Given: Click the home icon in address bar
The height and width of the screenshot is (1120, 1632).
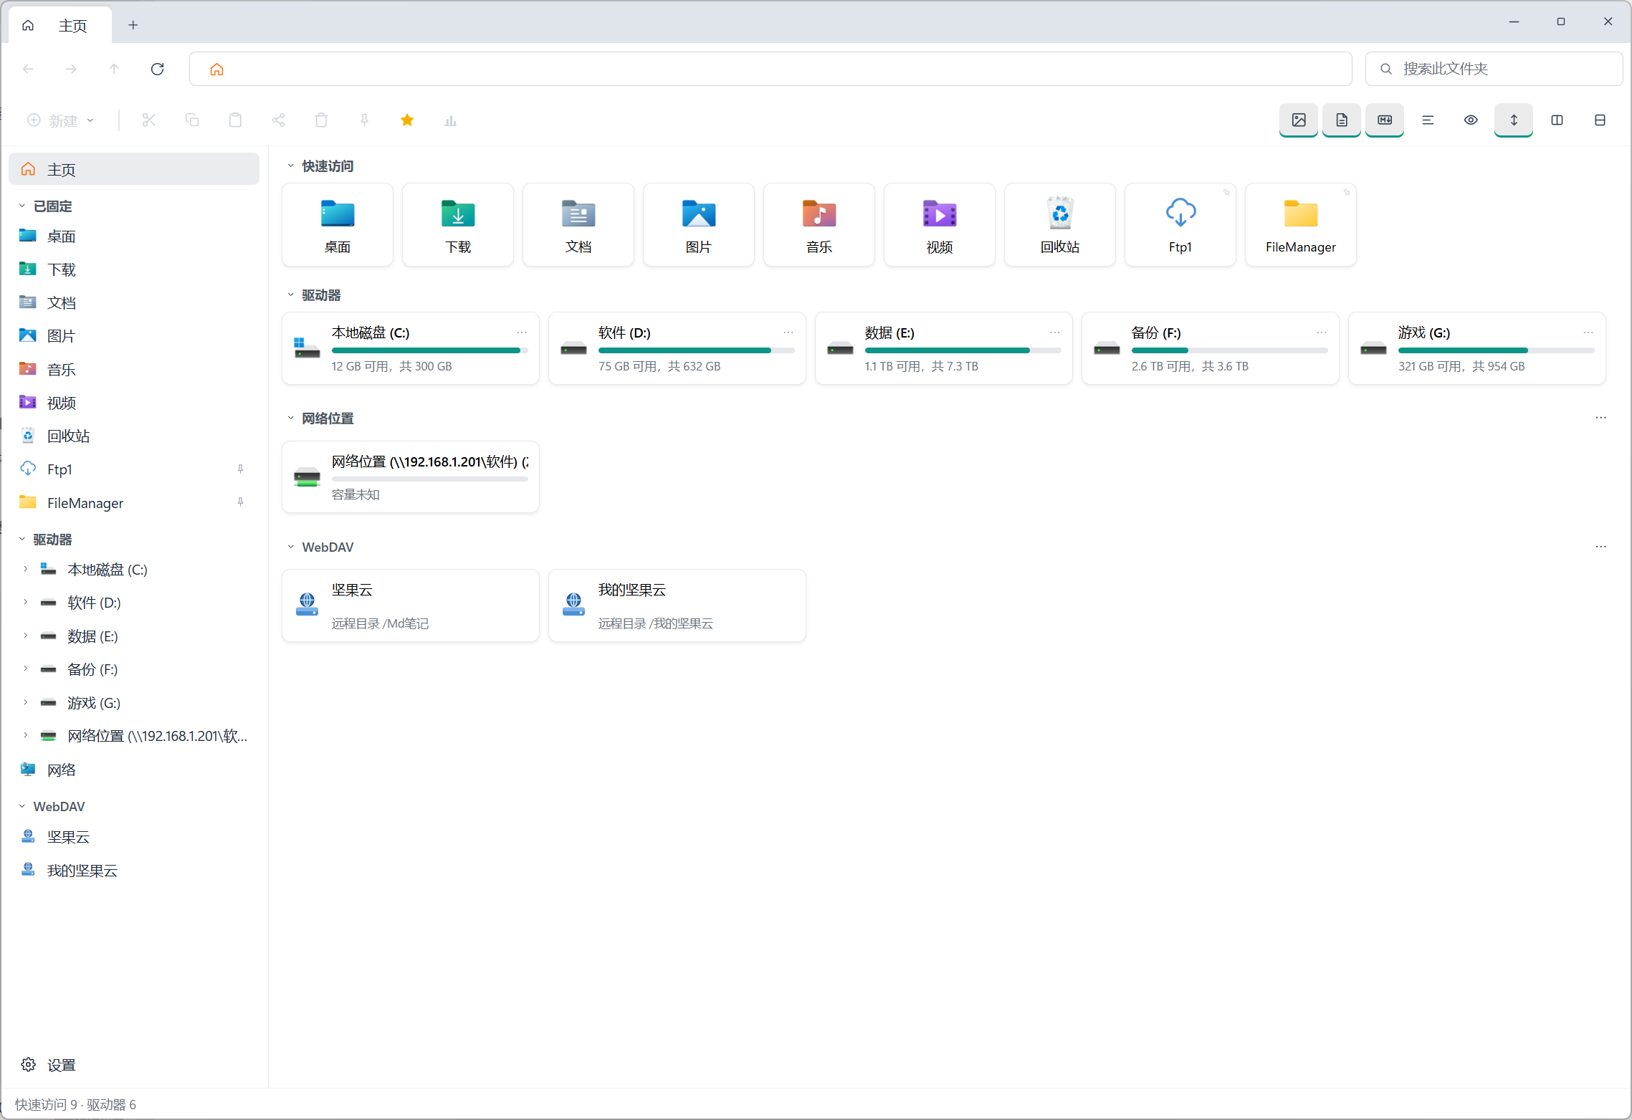Looking at the screenshot, I should point(216,69).
